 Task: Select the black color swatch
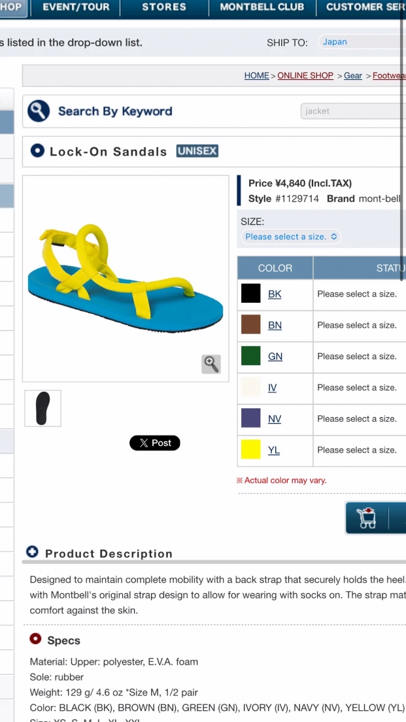[x=251, y=294]
